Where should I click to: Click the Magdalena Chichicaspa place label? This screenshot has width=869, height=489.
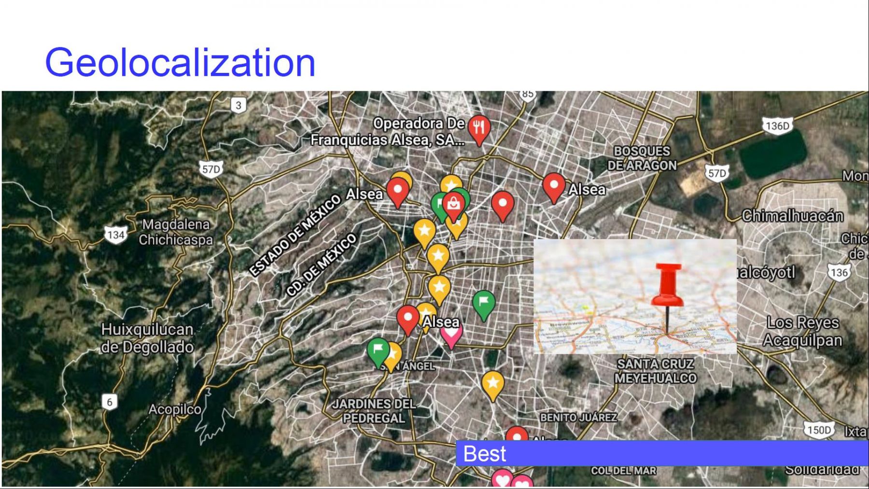176,232
